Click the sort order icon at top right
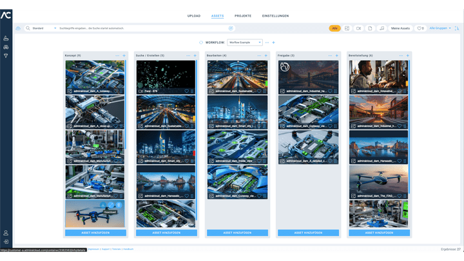 [x=457, y=28]
